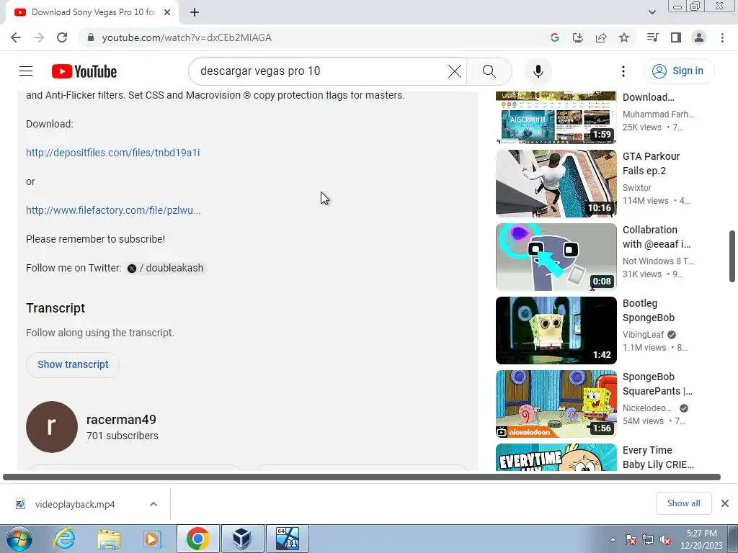Open the Action Center flag icon
This screenshot has height=553, width=738.
(x=631, y=540)
